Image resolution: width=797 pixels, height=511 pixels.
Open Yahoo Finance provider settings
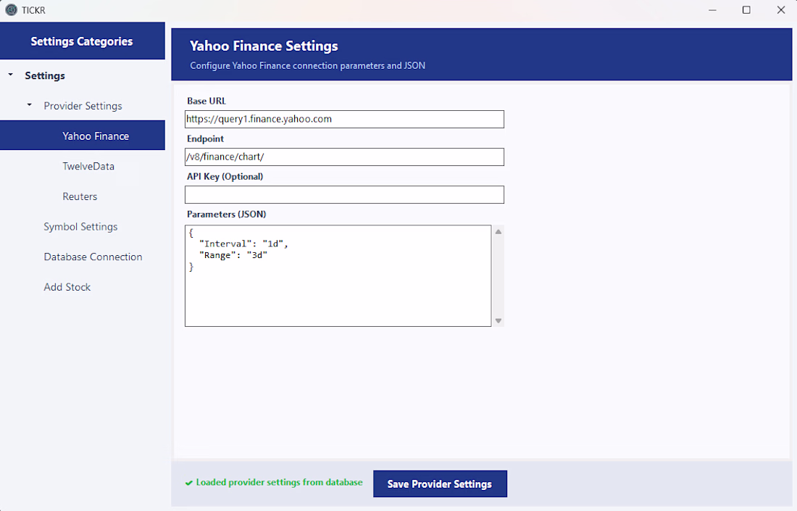pos(83,136)
